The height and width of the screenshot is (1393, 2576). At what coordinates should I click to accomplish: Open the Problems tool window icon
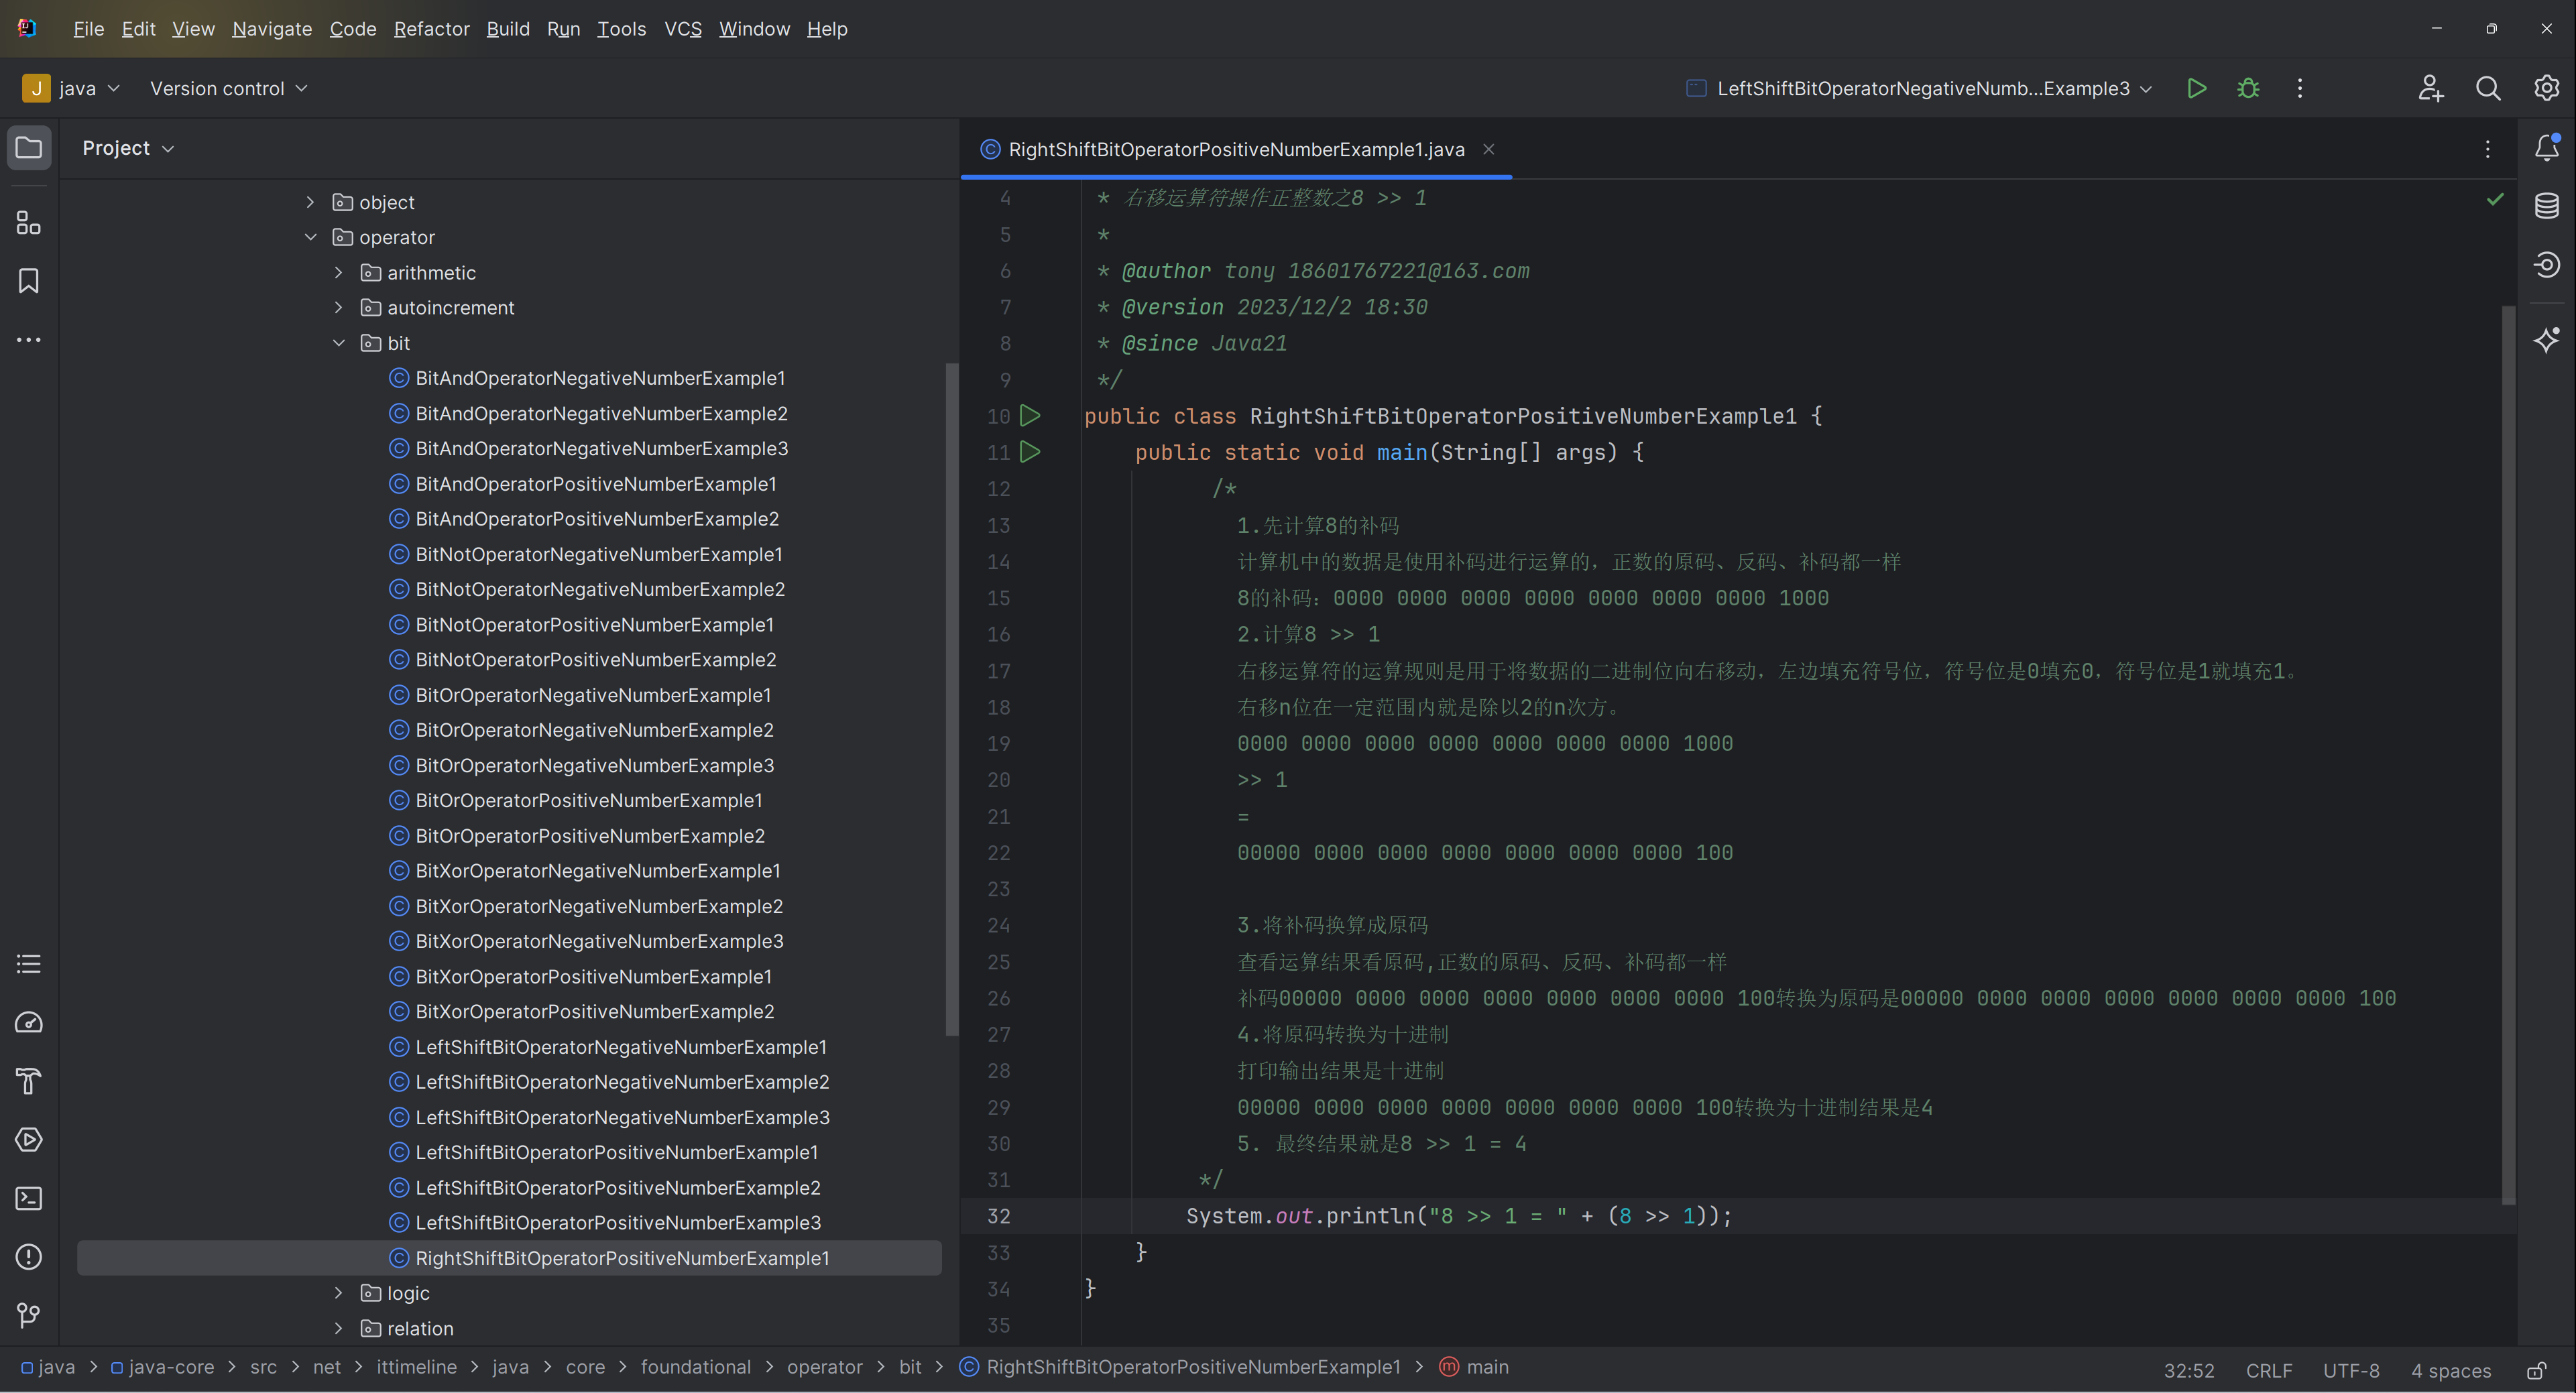point(29,1257)
